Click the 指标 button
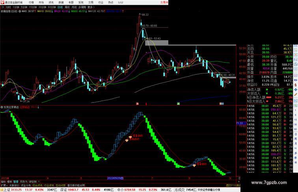 4,182
